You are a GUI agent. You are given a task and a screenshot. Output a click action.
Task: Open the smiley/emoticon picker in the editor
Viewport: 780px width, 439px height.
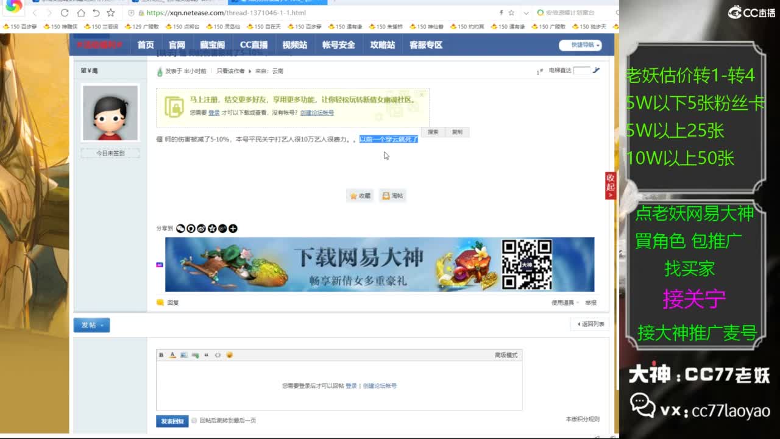pyautogui.click(x=230, y=355)
